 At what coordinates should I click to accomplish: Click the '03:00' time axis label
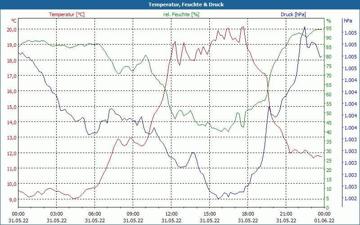[x=57, y=214]
